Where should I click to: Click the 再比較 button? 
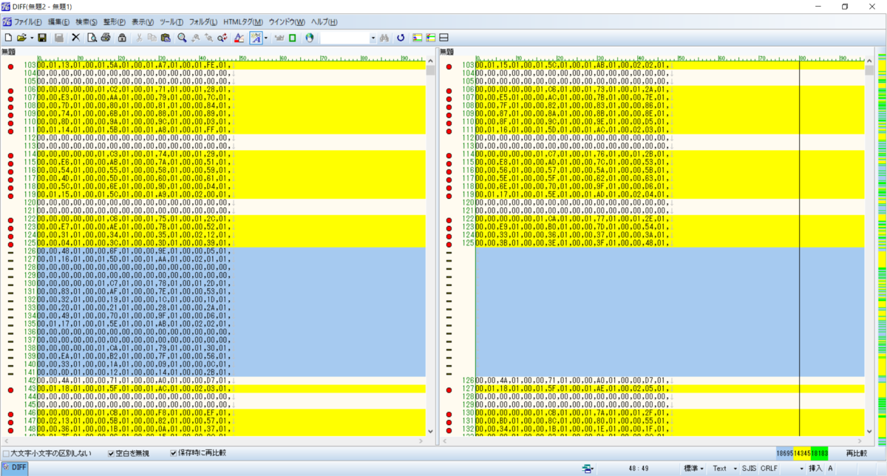(856, 452)
